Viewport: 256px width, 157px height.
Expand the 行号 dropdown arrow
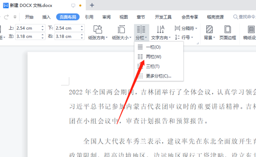tap(192, 38)
